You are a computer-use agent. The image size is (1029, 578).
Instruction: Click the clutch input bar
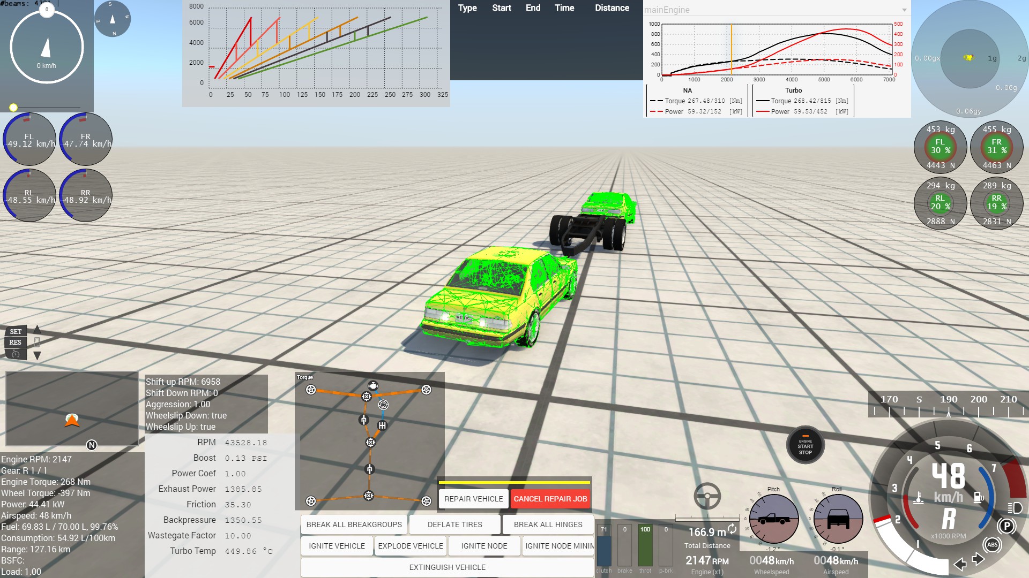[604, 545]
